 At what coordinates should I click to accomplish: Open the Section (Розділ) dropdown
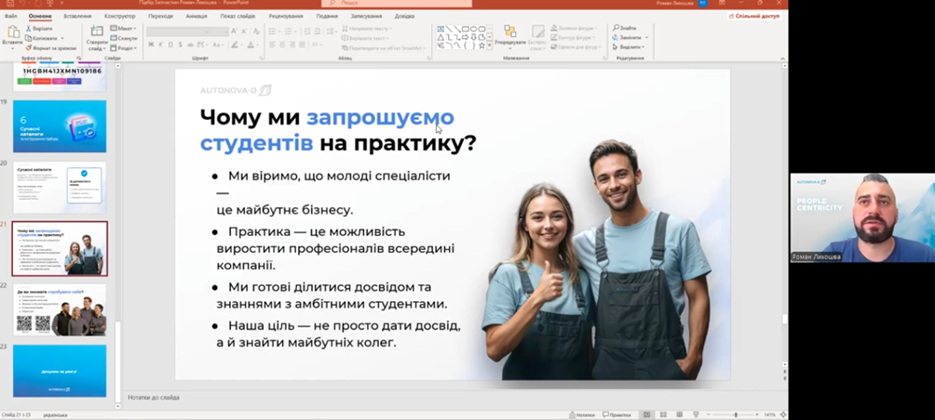(x=125, y=47)
